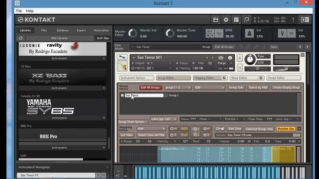This screenshot has height=179, width=319.
Task: Open the voice grp. (off) dropdown
Action: click(x=163, y=119)
